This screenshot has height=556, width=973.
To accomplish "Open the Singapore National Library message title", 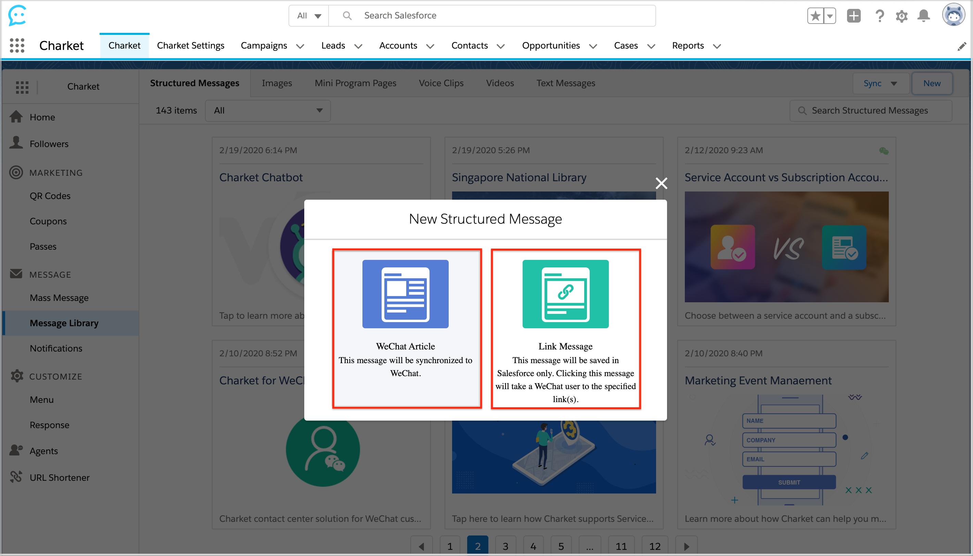I will (519, 177).
